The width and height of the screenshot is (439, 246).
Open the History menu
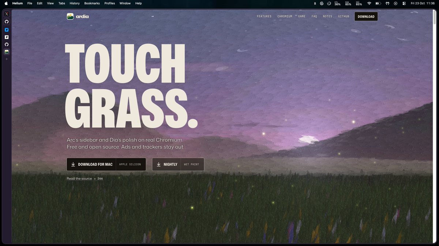[75, 3]
